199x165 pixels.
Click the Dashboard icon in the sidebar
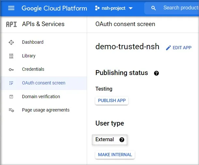(x=11, y=42)
